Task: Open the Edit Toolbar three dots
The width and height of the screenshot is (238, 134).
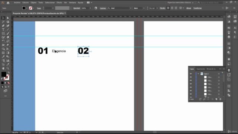Action: pos(6,96)
